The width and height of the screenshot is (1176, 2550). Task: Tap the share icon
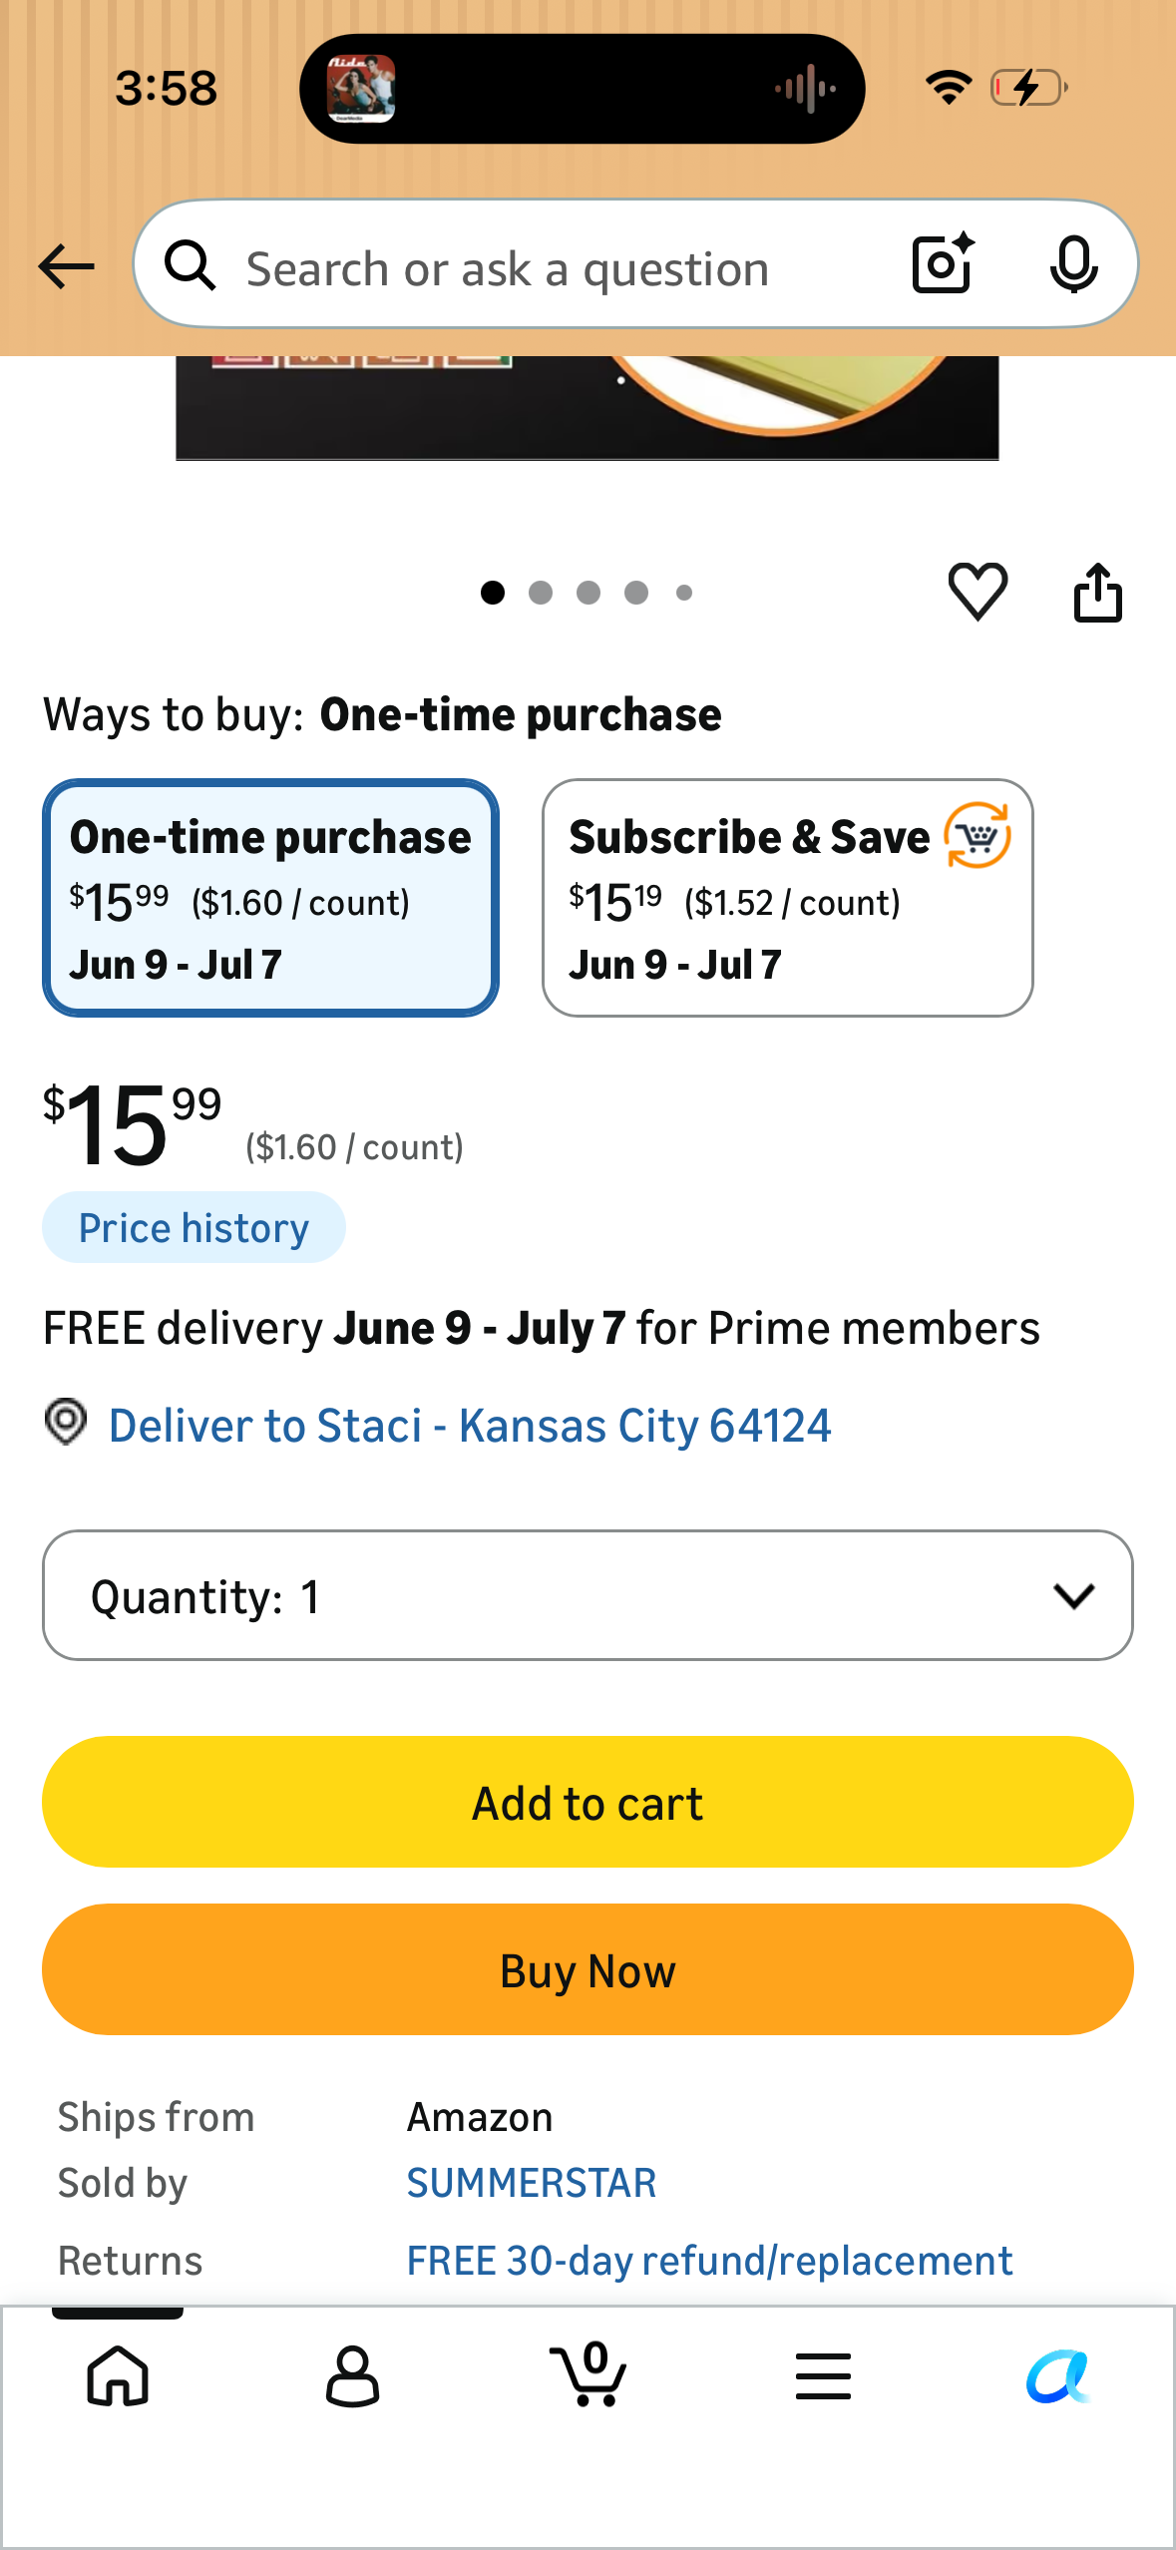coord(1097,593)
